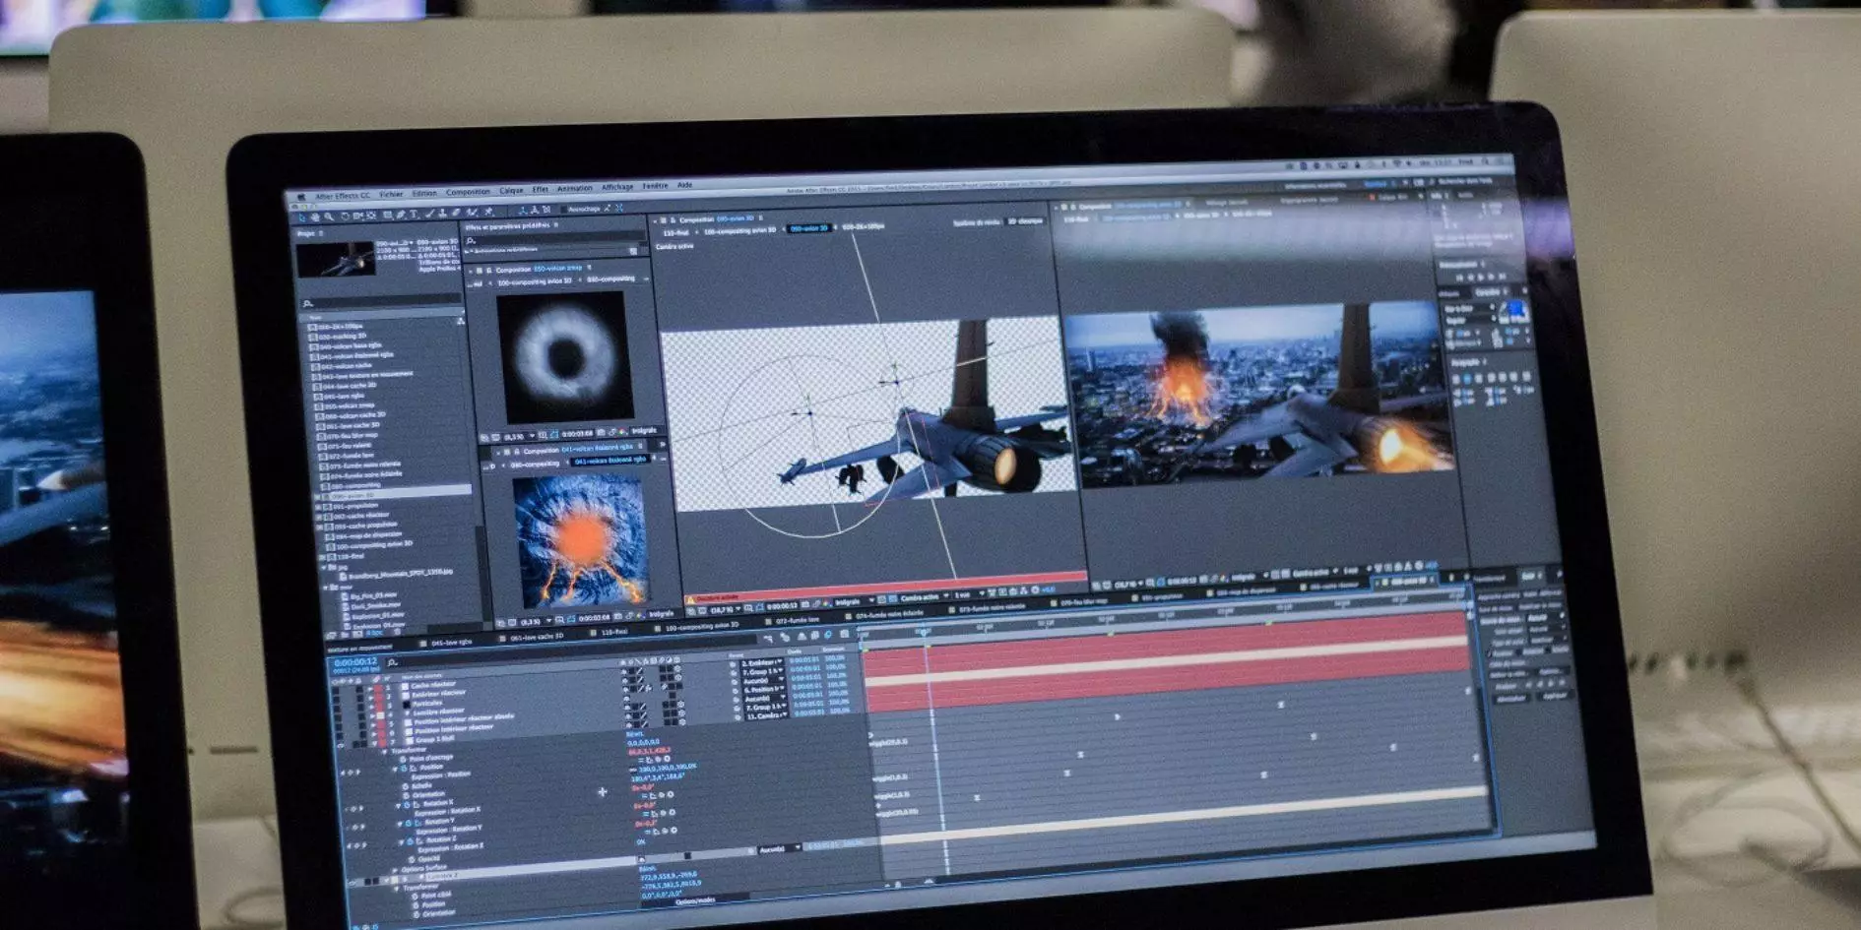Select the Clone Stamp tool
The width and height of the screenshot is (1861, 930).
coord(442,214)
